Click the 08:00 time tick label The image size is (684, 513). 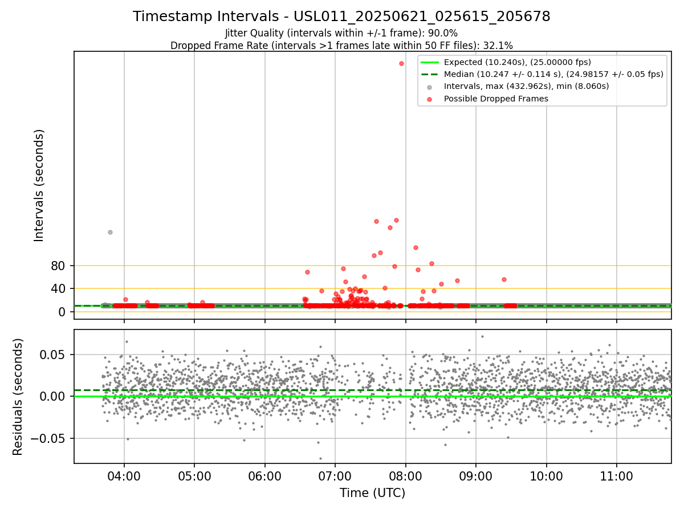pyautogui.click(x=405, y=475)
